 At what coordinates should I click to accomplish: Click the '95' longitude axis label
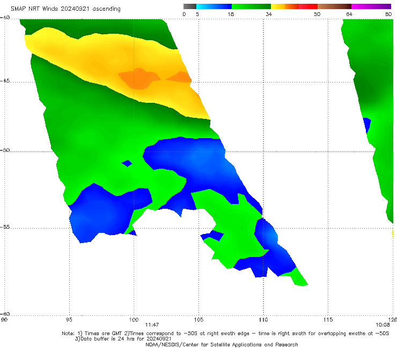[69, 320]
